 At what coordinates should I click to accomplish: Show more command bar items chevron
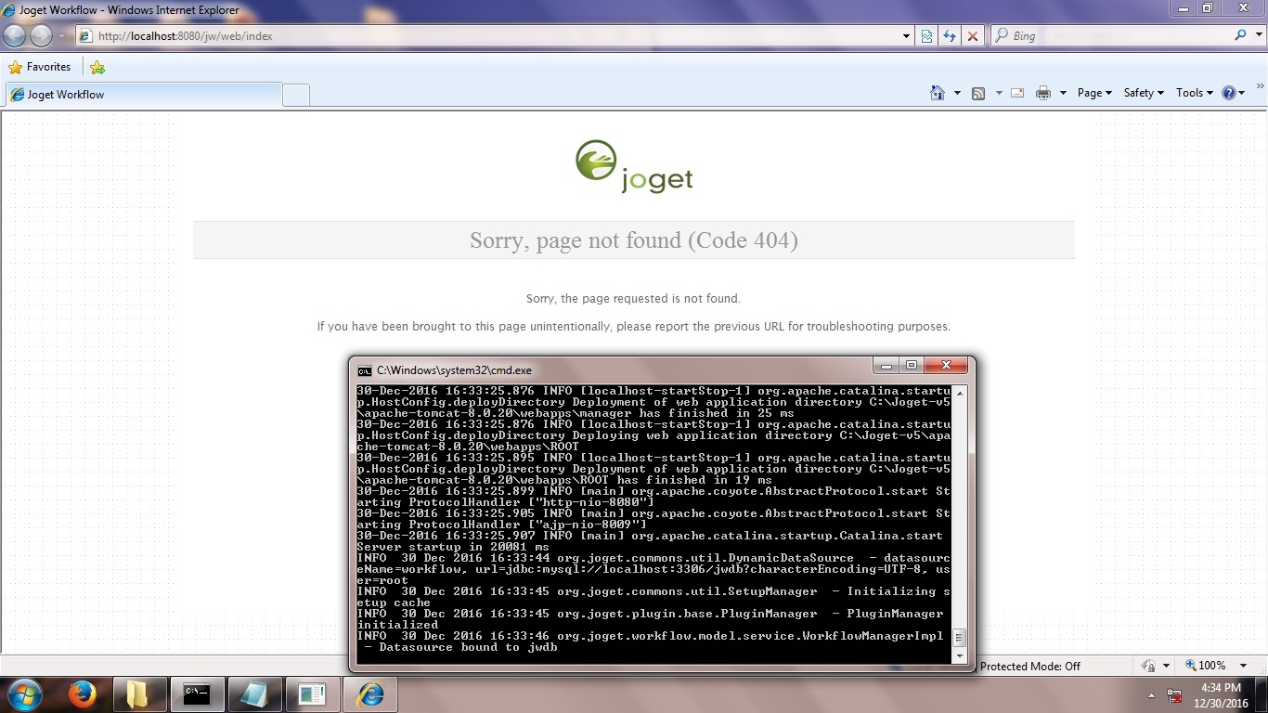click(x=1260, y=86)
